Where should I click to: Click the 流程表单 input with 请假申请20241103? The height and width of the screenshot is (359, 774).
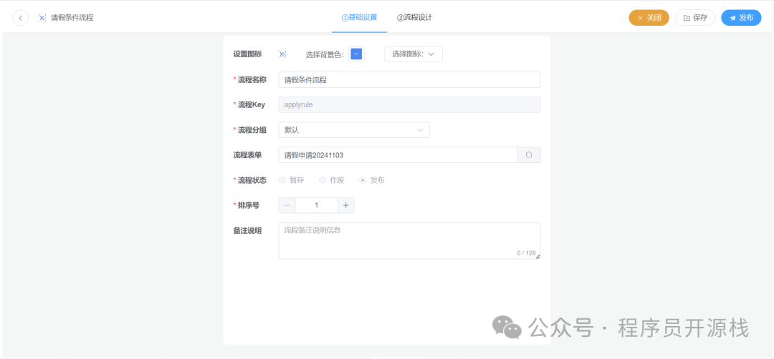(398, 155)
